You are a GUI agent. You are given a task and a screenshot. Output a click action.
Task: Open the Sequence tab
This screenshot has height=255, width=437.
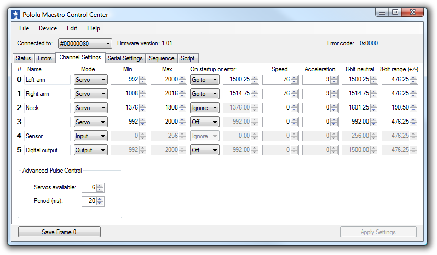pos(162,58)
